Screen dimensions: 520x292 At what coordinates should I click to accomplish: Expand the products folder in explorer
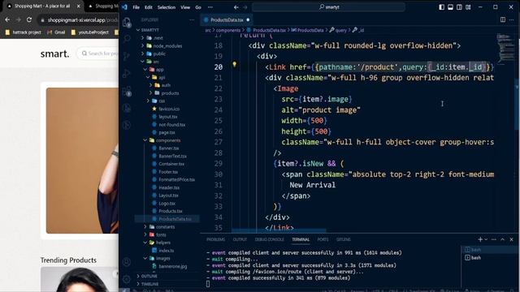pyautogui.click(x=170, y=93)
